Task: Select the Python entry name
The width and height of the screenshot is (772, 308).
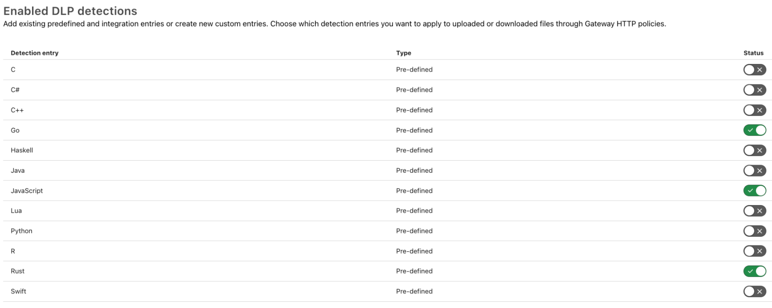Action: coord(21,231)
